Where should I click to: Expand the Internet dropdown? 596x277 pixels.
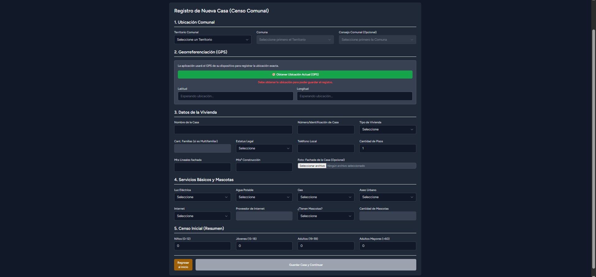point(202,216)
